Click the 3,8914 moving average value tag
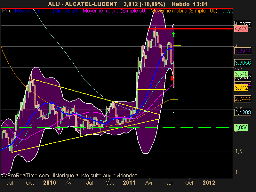 (243, 51)
